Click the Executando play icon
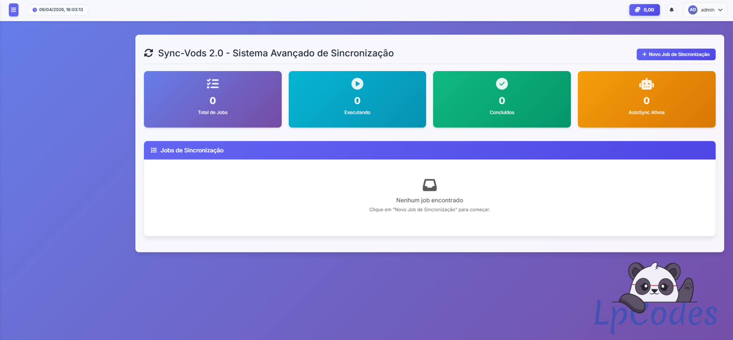733x340 pixels. tap(357, 84)
